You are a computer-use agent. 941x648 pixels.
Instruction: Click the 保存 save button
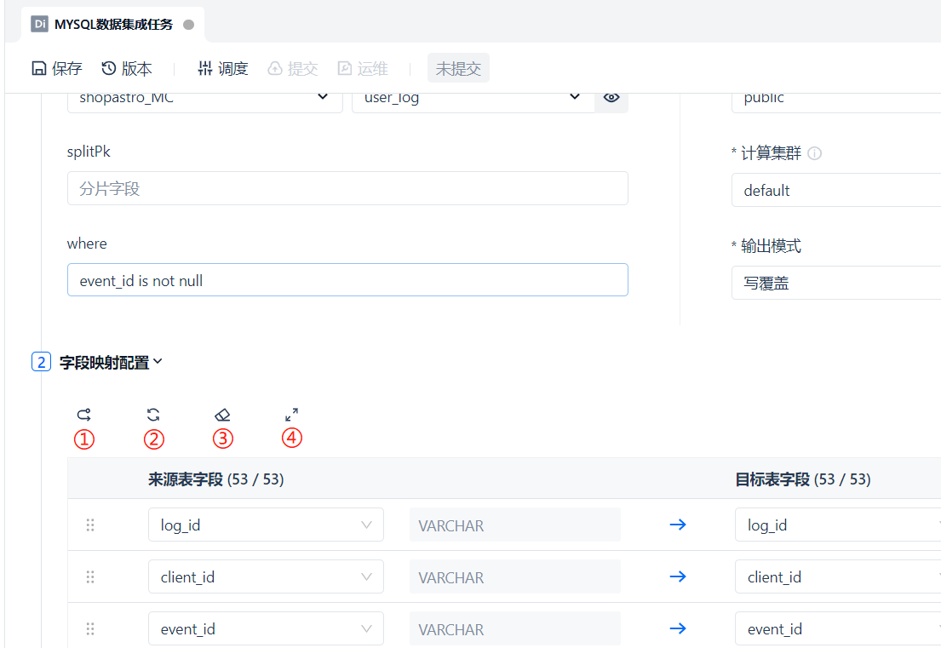coord(57,69)
